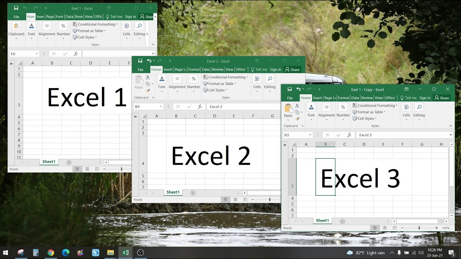The height and width of the screenshot is (259, 461).
Task: Switch to Page Layout view in Excel 2 window
Action: [236, 199]
